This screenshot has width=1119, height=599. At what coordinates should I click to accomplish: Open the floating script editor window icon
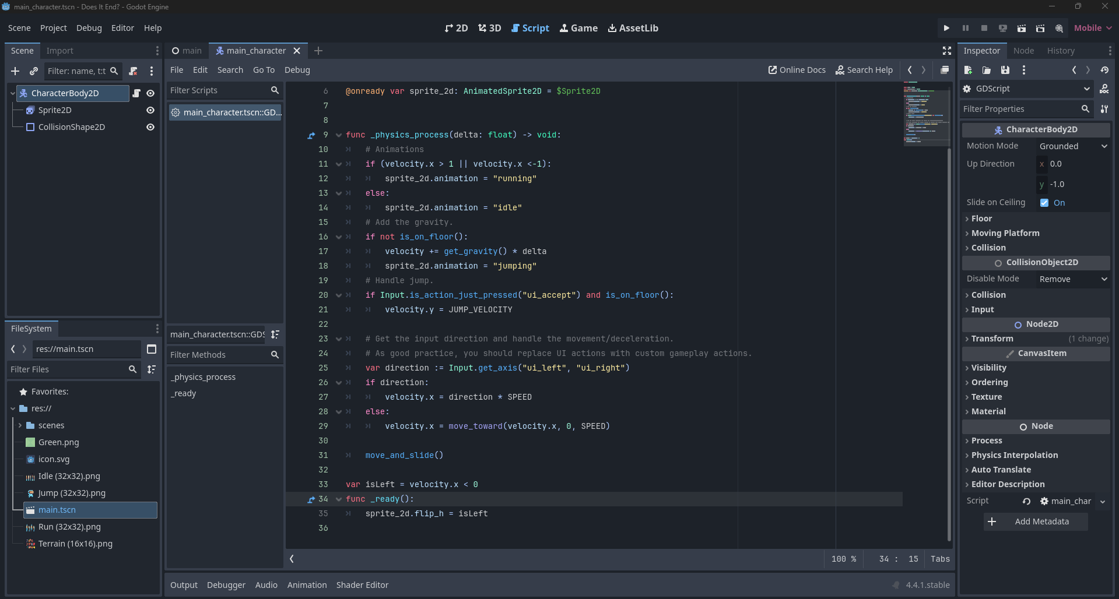coord(945,70)
